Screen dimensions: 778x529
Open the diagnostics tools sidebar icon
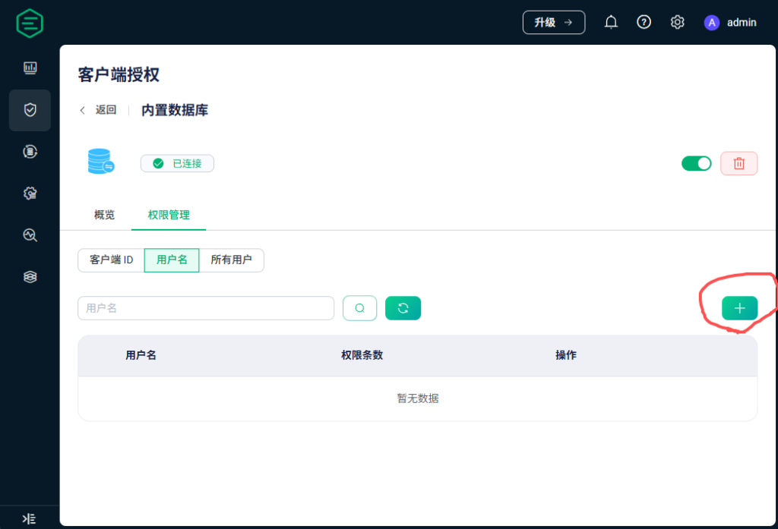30,235
